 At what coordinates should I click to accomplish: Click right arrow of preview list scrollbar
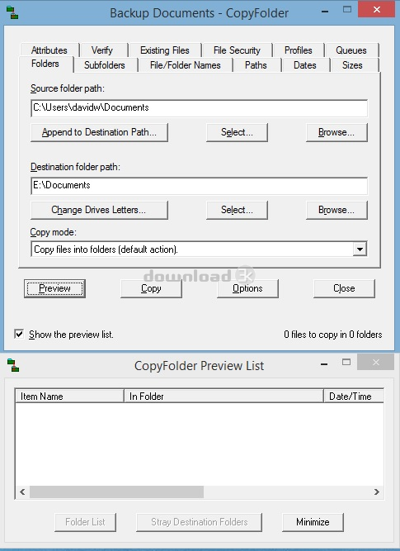(376, 492)
